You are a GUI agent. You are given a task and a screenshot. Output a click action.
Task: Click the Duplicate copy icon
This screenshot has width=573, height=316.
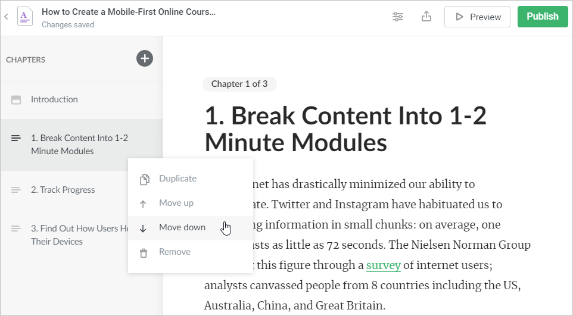coord(144,179)
